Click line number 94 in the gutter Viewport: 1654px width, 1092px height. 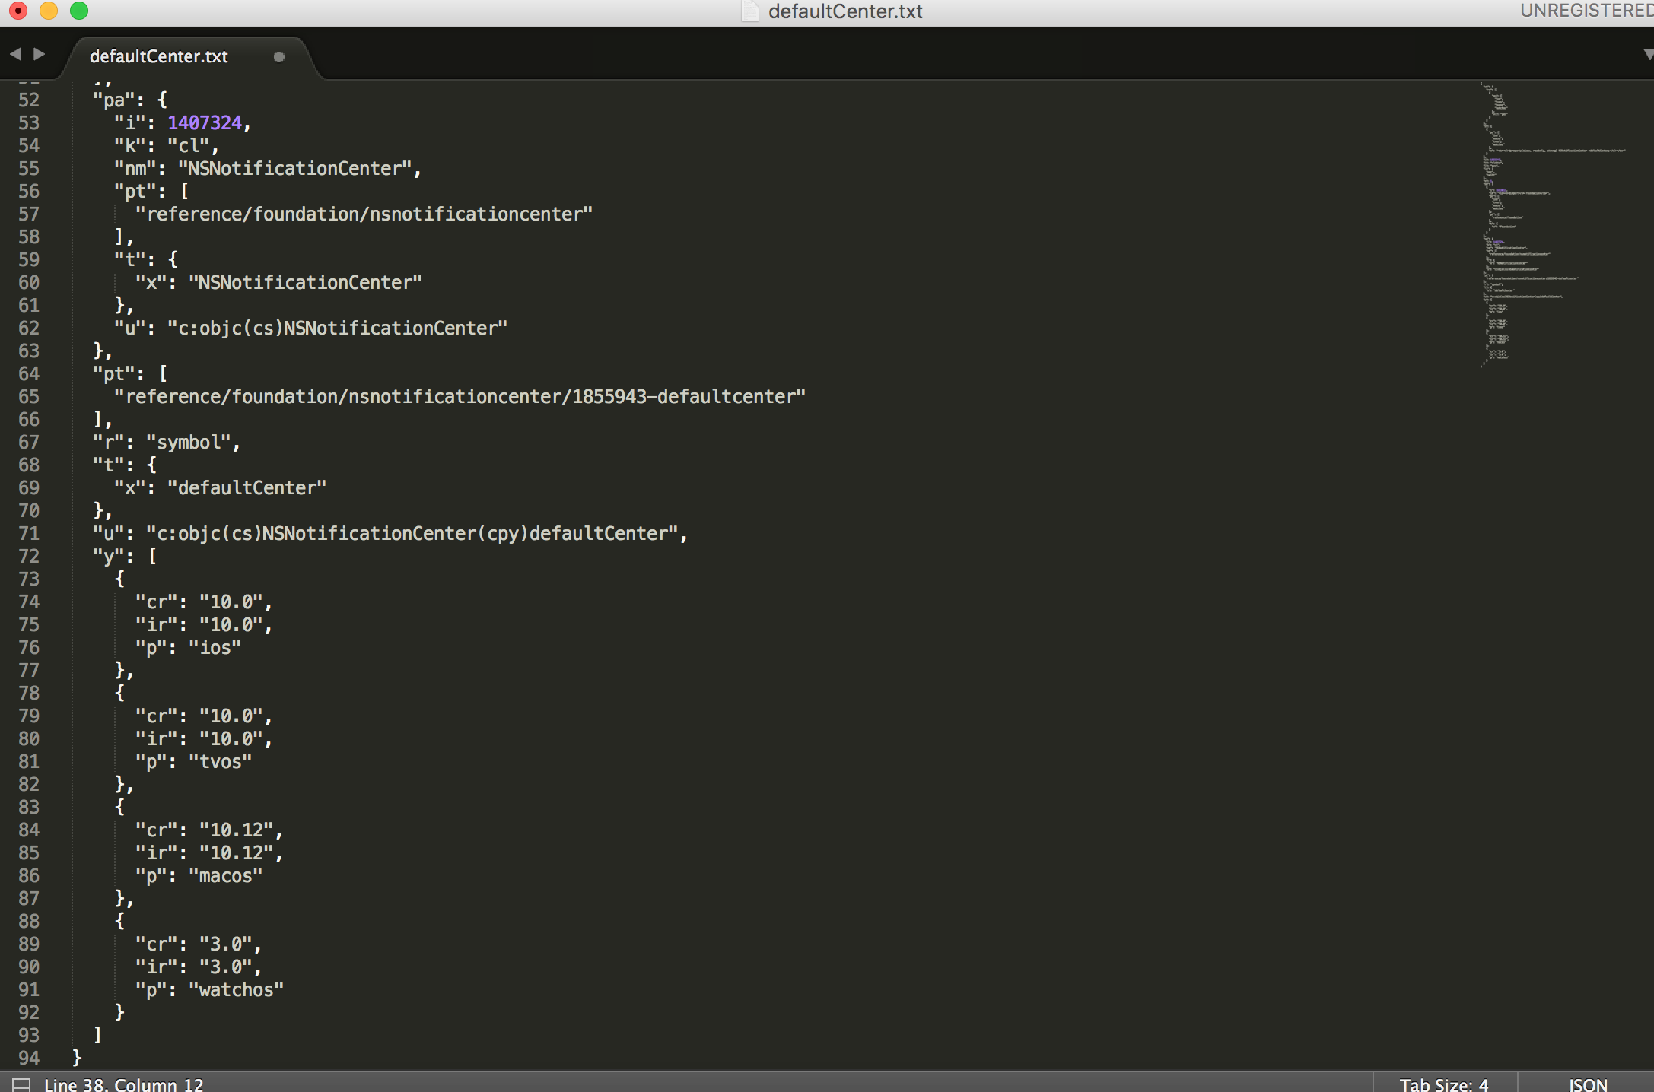(x=29, y=1058)
